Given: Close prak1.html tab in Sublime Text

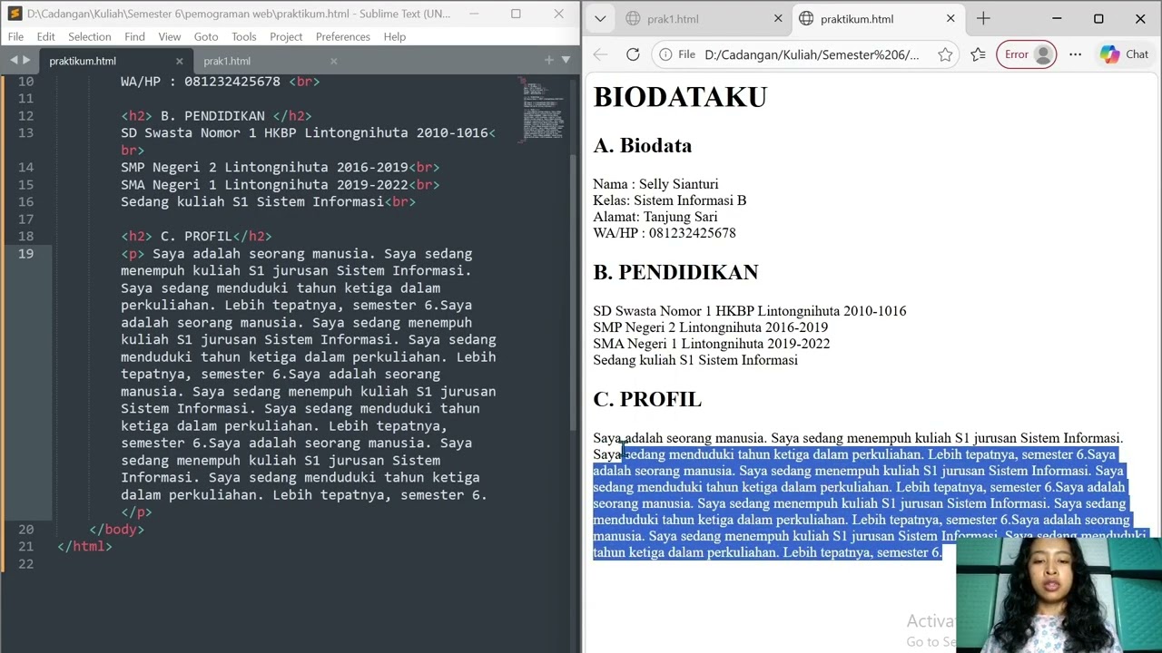Looking at the screenshot, I should (x=333, y=61).
